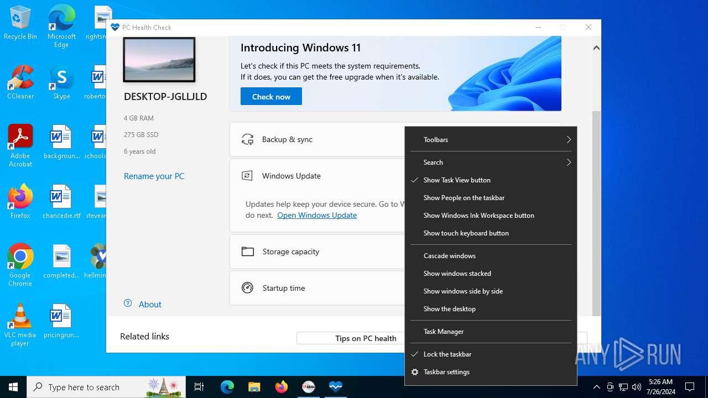Launch VLC media player shortcut
Screen dimensions: 708x398
(x=20, y=325)
